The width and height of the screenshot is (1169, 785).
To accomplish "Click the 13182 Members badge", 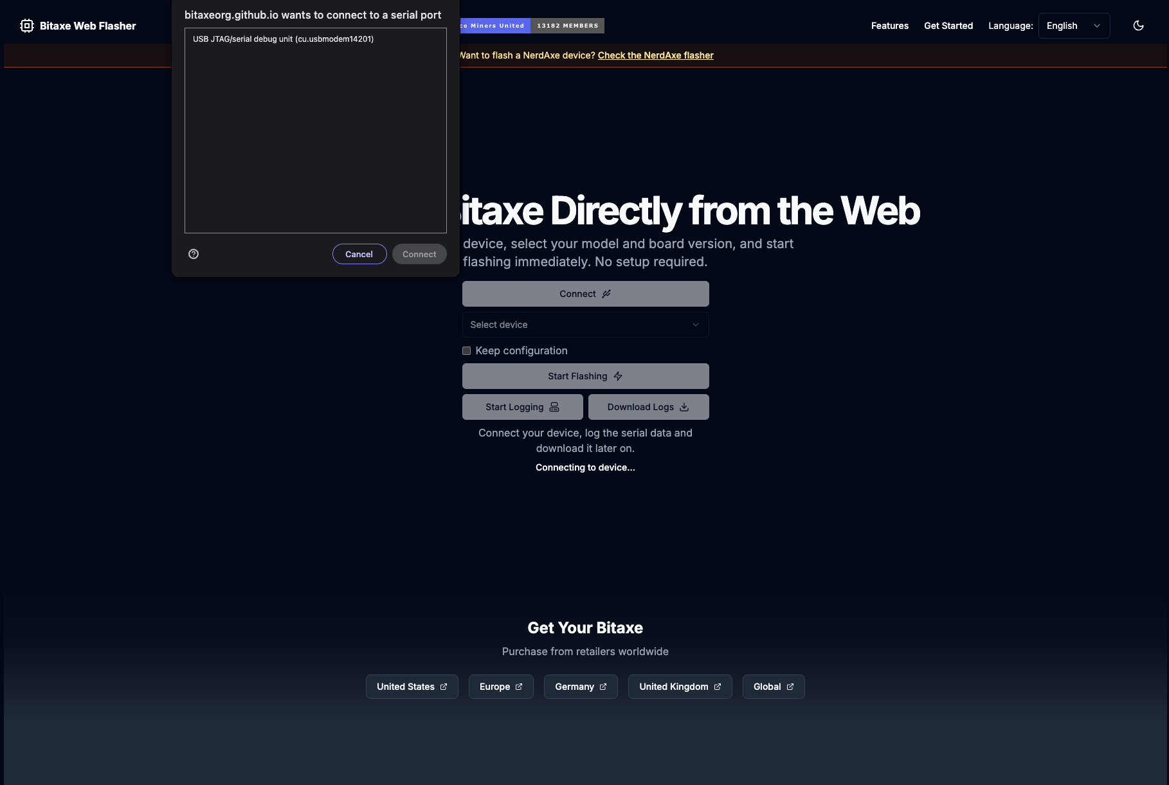I will point(567,26).
